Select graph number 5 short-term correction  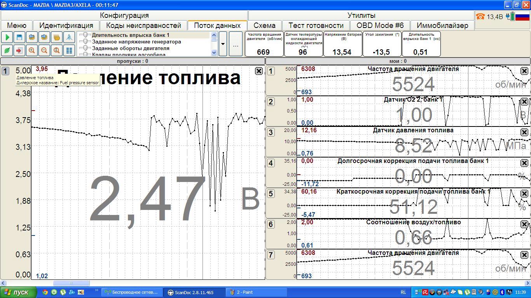[x=271, y=194]
